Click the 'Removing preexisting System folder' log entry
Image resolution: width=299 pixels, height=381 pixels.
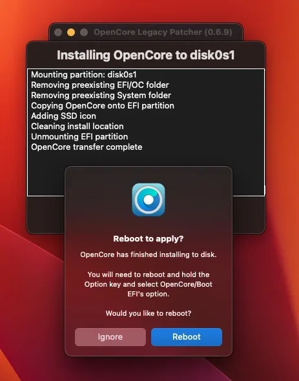(101, 96)
